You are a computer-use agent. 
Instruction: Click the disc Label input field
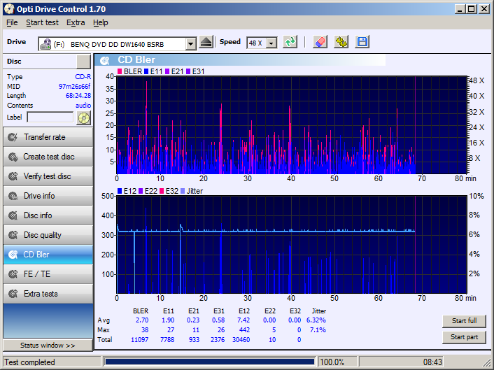50,117
